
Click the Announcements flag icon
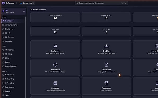tap(3, 25)
